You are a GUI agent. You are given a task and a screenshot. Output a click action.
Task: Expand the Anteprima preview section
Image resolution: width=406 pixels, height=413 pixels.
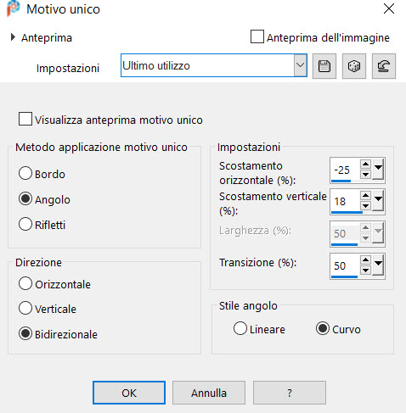pyautogui.click(x=13, y=37)
